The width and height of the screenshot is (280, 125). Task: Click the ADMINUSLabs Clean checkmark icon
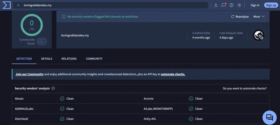tap(62, 109)
